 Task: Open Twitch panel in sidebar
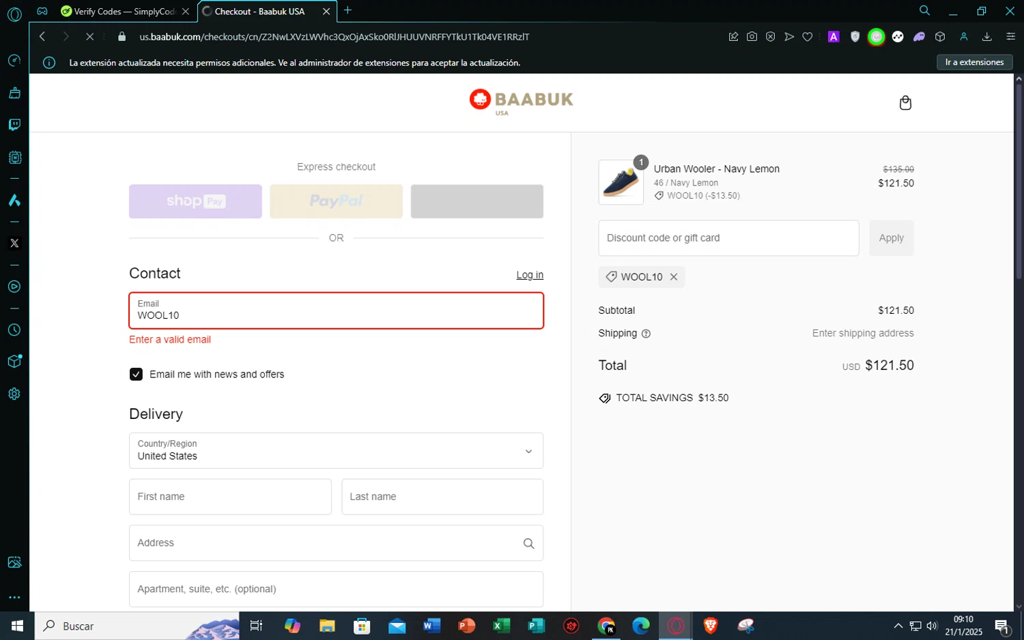[x=14, y=125]
